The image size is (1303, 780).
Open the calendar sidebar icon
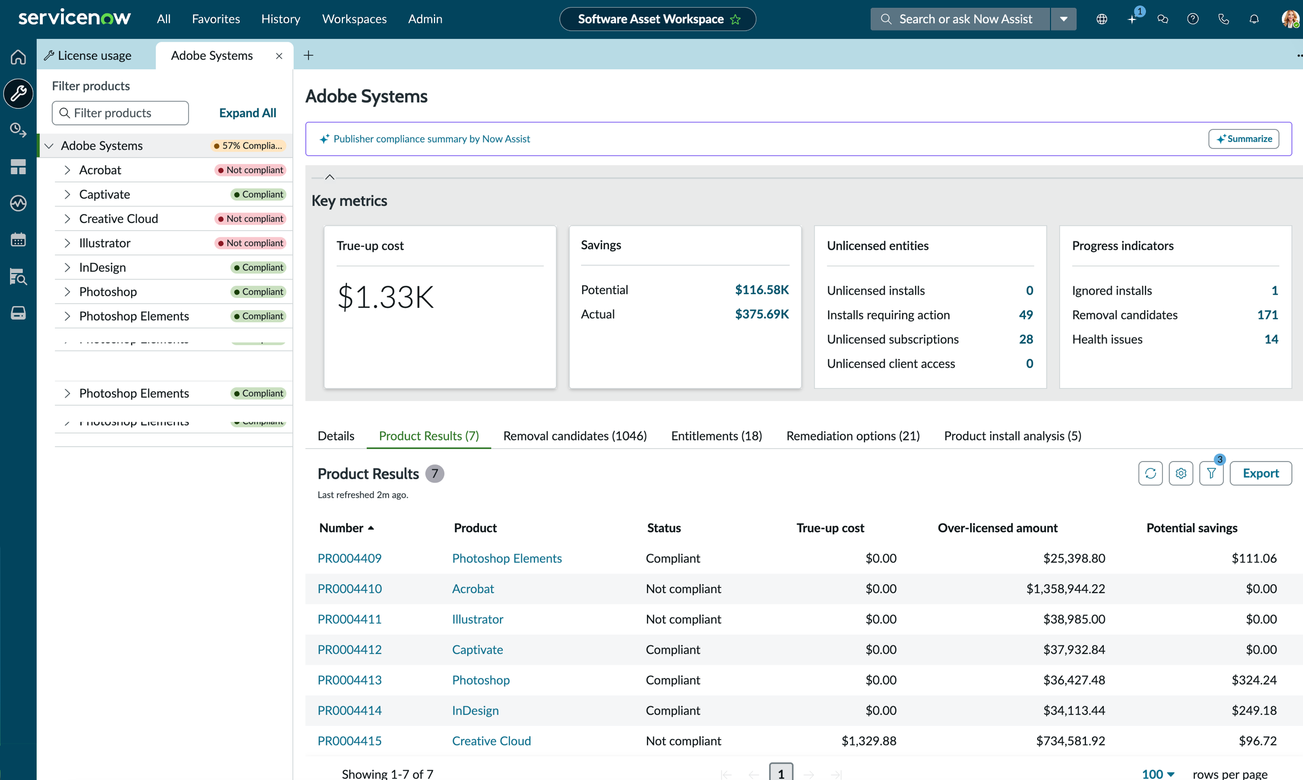pos(18,240)
